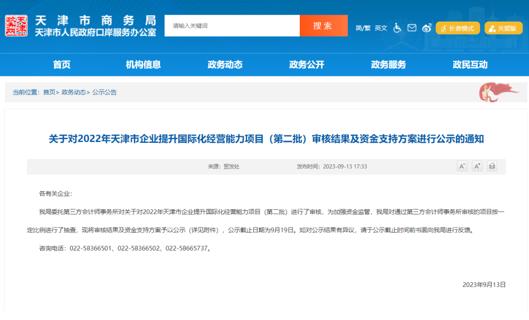
Task: Switch site language to 英文 English
Action: pos(381,28)
